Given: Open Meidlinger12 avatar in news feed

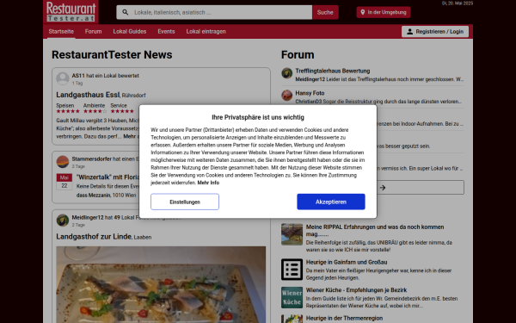Looking at the screenshot, I should coord(63,221).
